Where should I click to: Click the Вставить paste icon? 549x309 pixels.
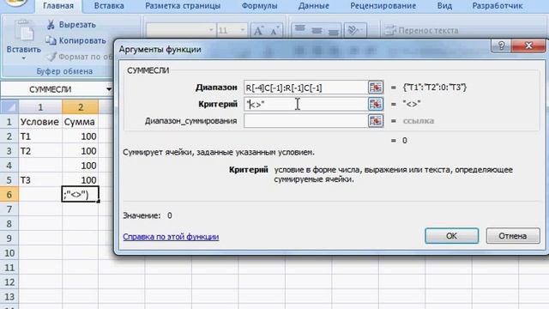point(24,31)
